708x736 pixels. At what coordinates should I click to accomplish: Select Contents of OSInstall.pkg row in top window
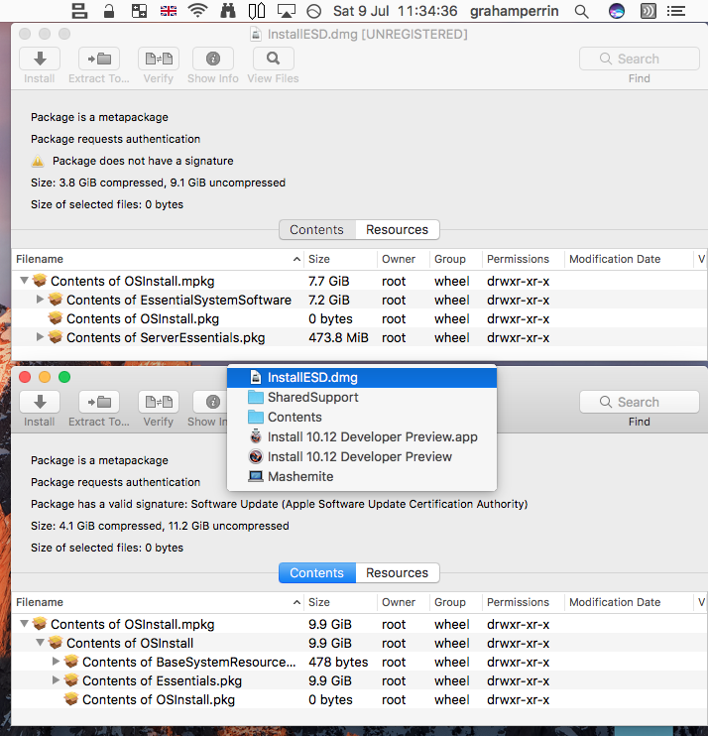359,318
